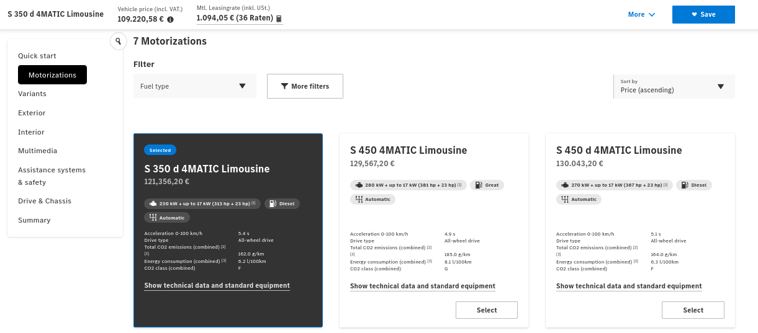Show technical data for S 450 d
The image size is (758, 333).
click(629, 286)
